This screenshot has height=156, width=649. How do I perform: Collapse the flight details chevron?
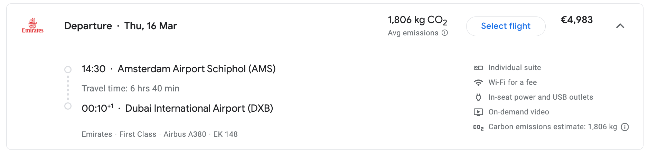coord(620,26)
